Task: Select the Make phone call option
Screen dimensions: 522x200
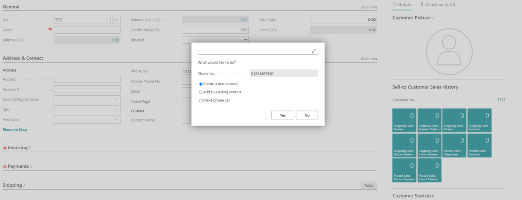Action: click(x=201, y=100)
